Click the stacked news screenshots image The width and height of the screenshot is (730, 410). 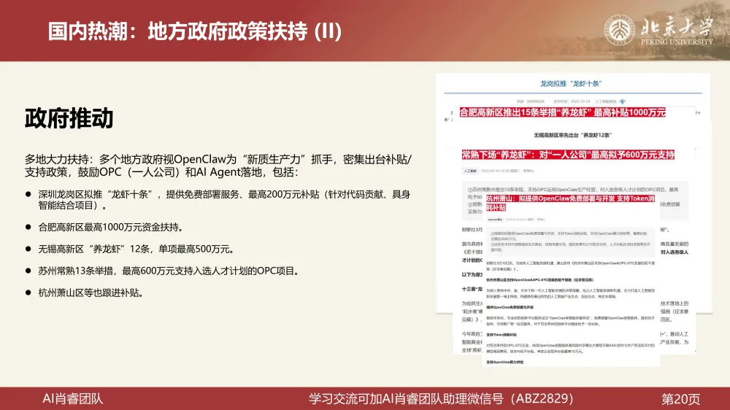(574, 220)
